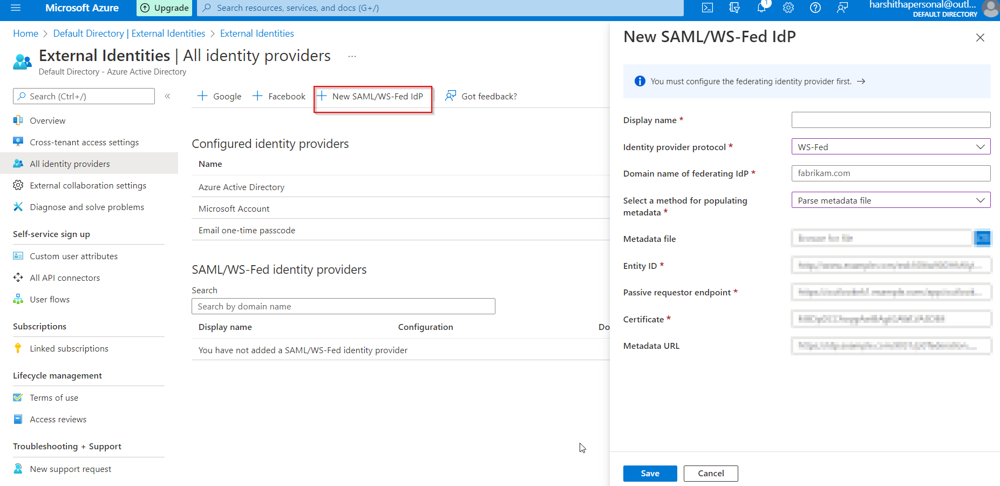Open the populating metadata method dropdown
The width and height of the screenshot is (1000, 486).
[891, 200]
